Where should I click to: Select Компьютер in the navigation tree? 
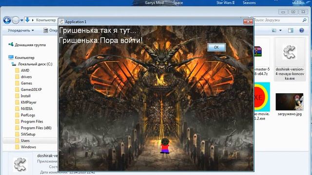pyautogui.click(x=24, y=57)
